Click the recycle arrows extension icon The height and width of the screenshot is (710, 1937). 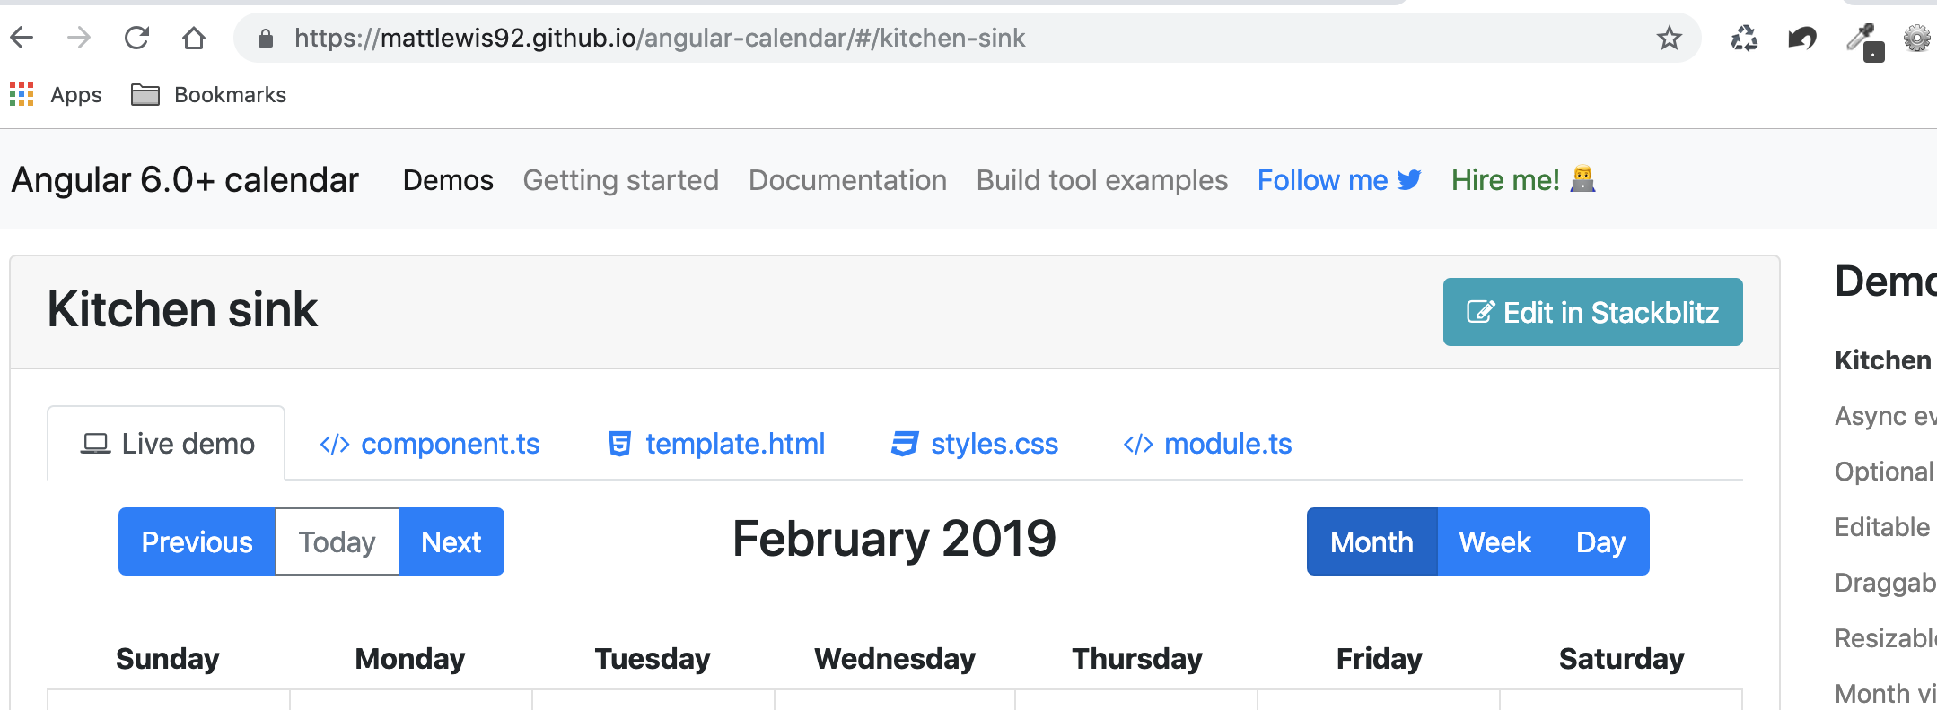click(1744, 38)
